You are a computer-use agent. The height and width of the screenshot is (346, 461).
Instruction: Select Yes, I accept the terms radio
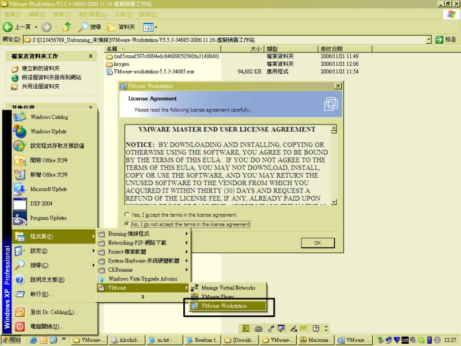point(127,215)
